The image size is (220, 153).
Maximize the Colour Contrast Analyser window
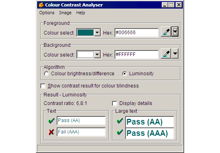pyautogui.click(x=171, y=5)
